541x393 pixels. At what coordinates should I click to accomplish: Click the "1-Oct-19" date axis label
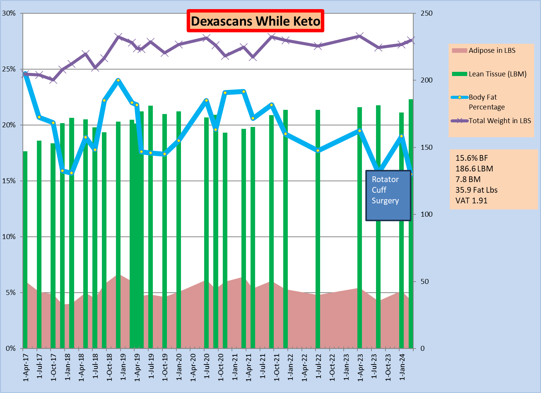click(165, 367)
